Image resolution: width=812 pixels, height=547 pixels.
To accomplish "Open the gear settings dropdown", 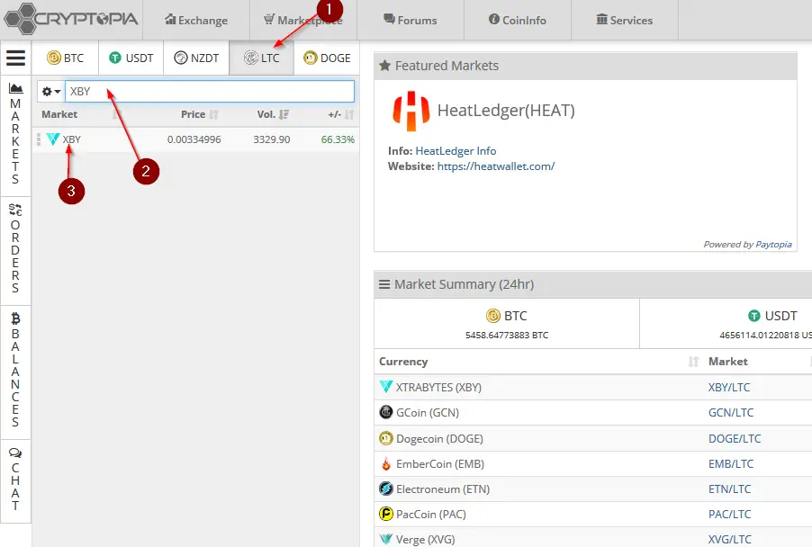I will pyautogui.click(x=50, y=92).
